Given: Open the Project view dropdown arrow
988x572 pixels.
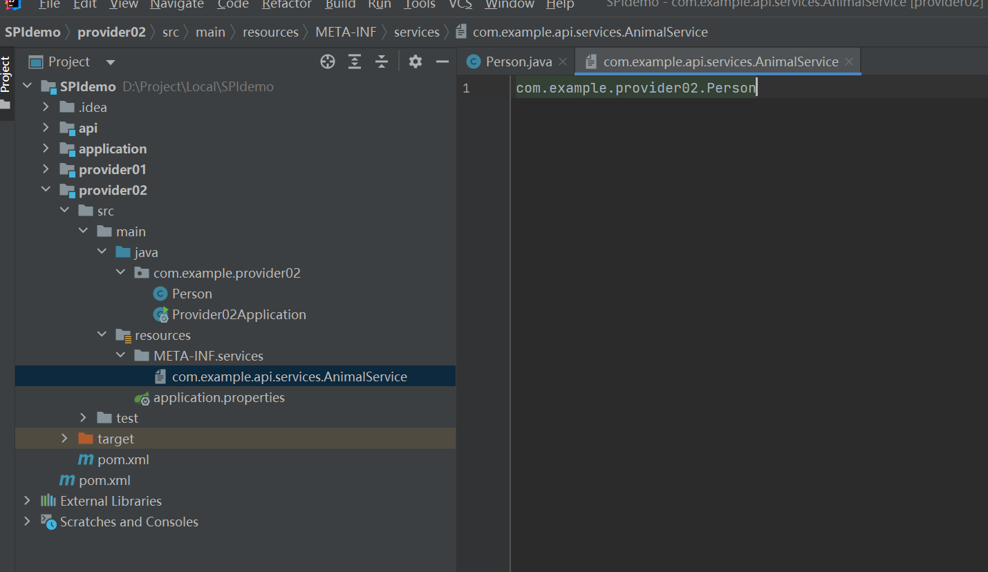Looking at the screenshot, I should click(x=111, y=62).
